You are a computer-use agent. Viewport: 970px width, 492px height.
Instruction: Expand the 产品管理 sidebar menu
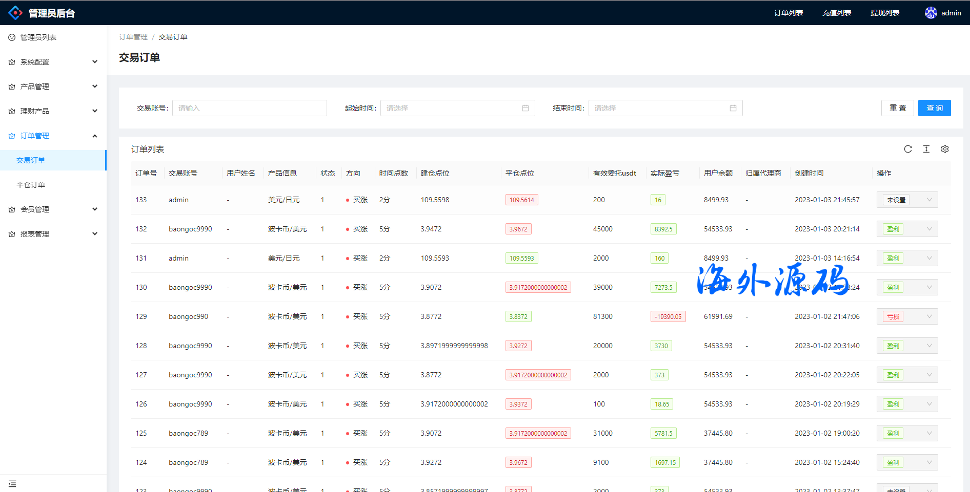pos(53,87)
